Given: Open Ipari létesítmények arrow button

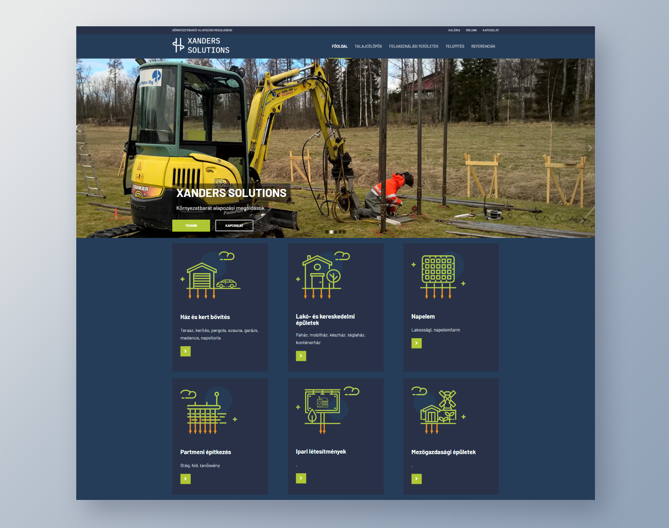Looking at the screenshot, I should (301, 479).
